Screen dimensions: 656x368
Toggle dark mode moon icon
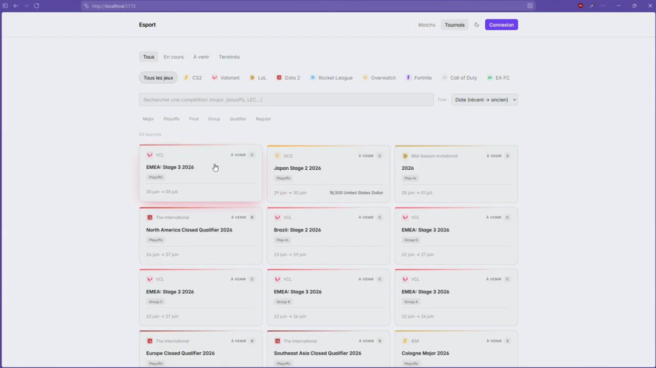pos(476,25)
